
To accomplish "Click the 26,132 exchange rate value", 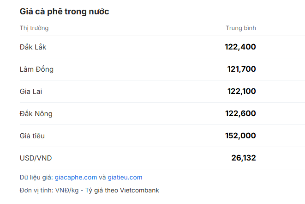I will tap(244, 158).
